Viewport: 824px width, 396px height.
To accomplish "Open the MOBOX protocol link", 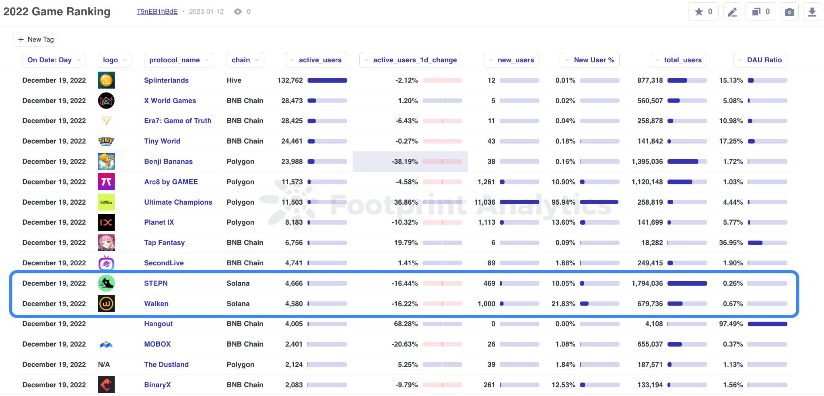I will pyautogui.click(x=157, y=344).
